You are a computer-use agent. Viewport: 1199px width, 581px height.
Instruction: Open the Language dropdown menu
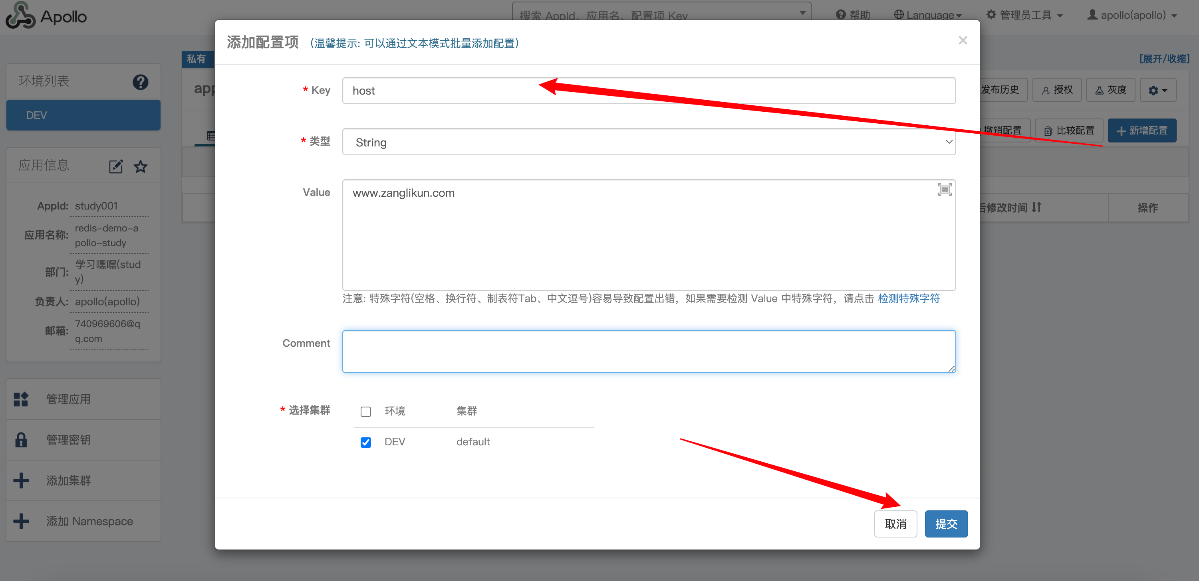(x=927, y=15)
